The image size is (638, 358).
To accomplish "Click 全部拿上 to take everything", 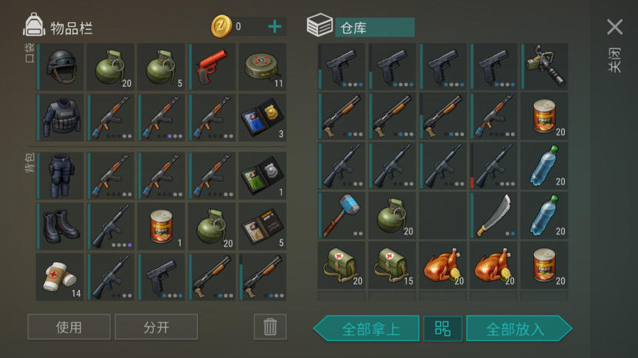I will coord(367,328).
